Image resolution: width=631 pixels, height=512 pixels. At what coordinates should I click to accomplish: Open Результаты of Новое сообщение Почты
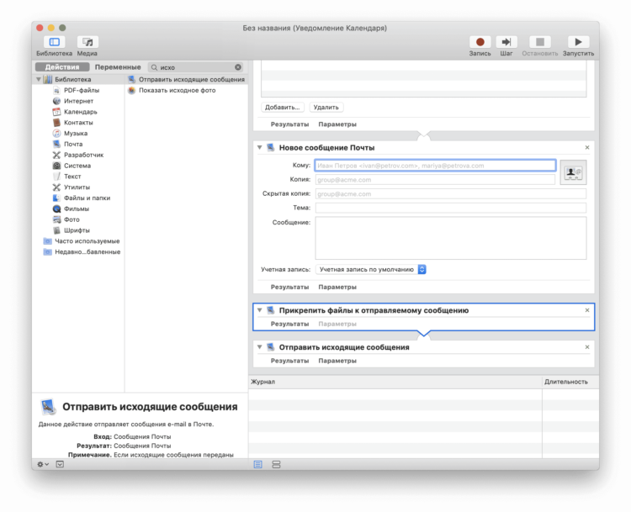[x=289, y=287]
